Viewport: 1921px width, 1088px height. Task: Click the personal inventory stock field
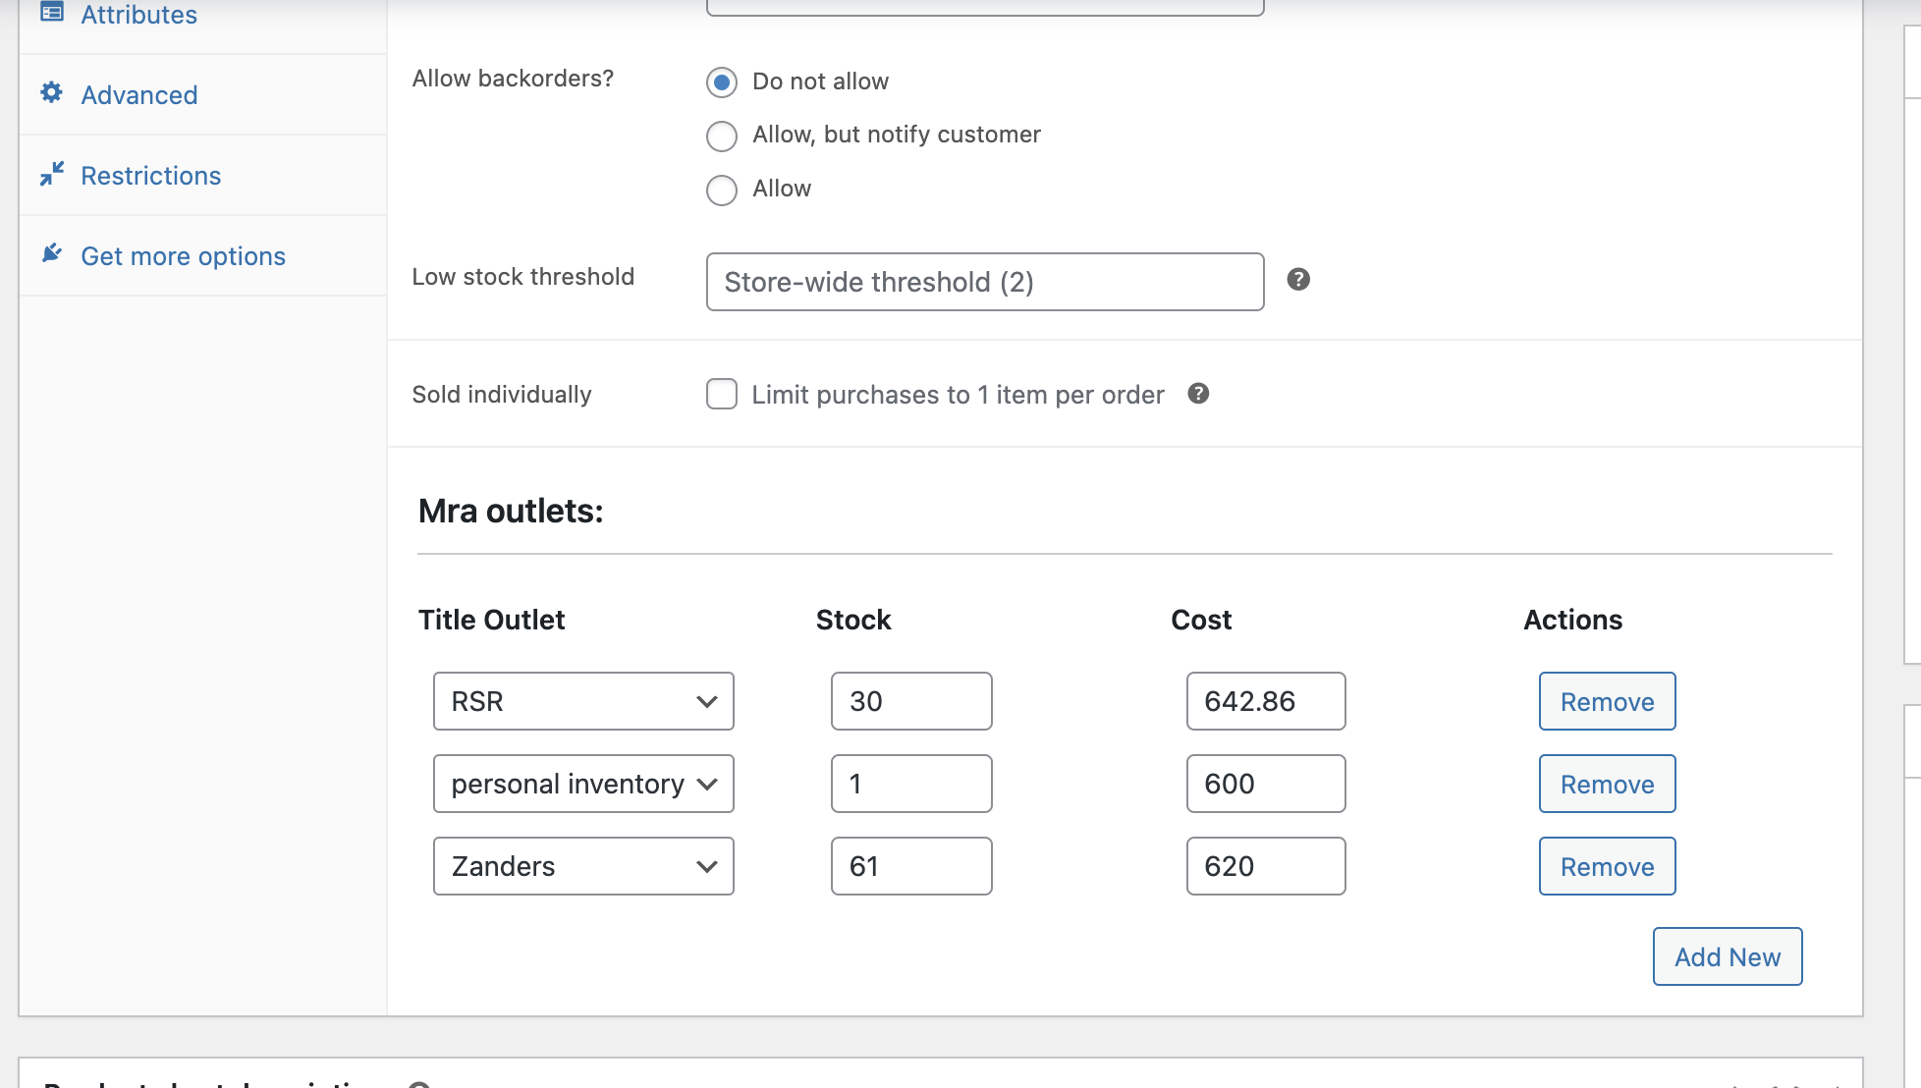click(911, 784)
